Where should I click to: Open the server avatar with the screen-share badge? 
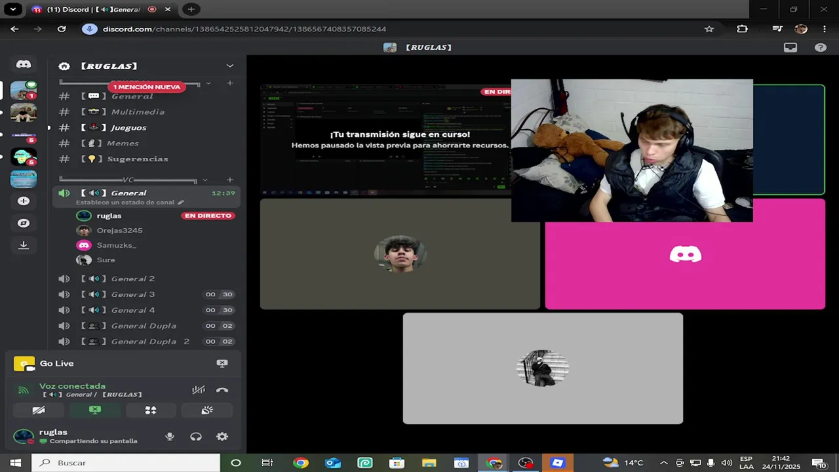point(24,90)
